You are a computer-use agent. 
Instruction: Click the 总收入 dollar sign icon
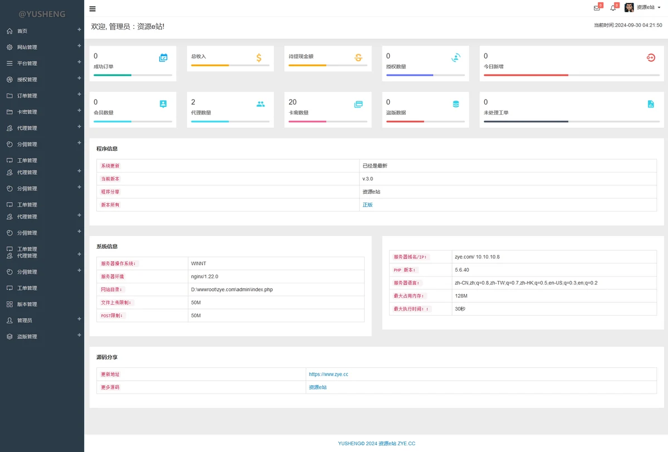pos(259,57)
